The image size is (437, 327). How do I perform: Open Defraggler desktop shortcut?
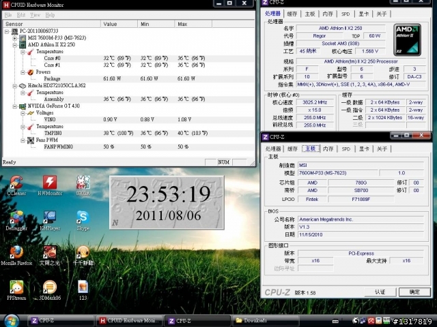(16, 220)
